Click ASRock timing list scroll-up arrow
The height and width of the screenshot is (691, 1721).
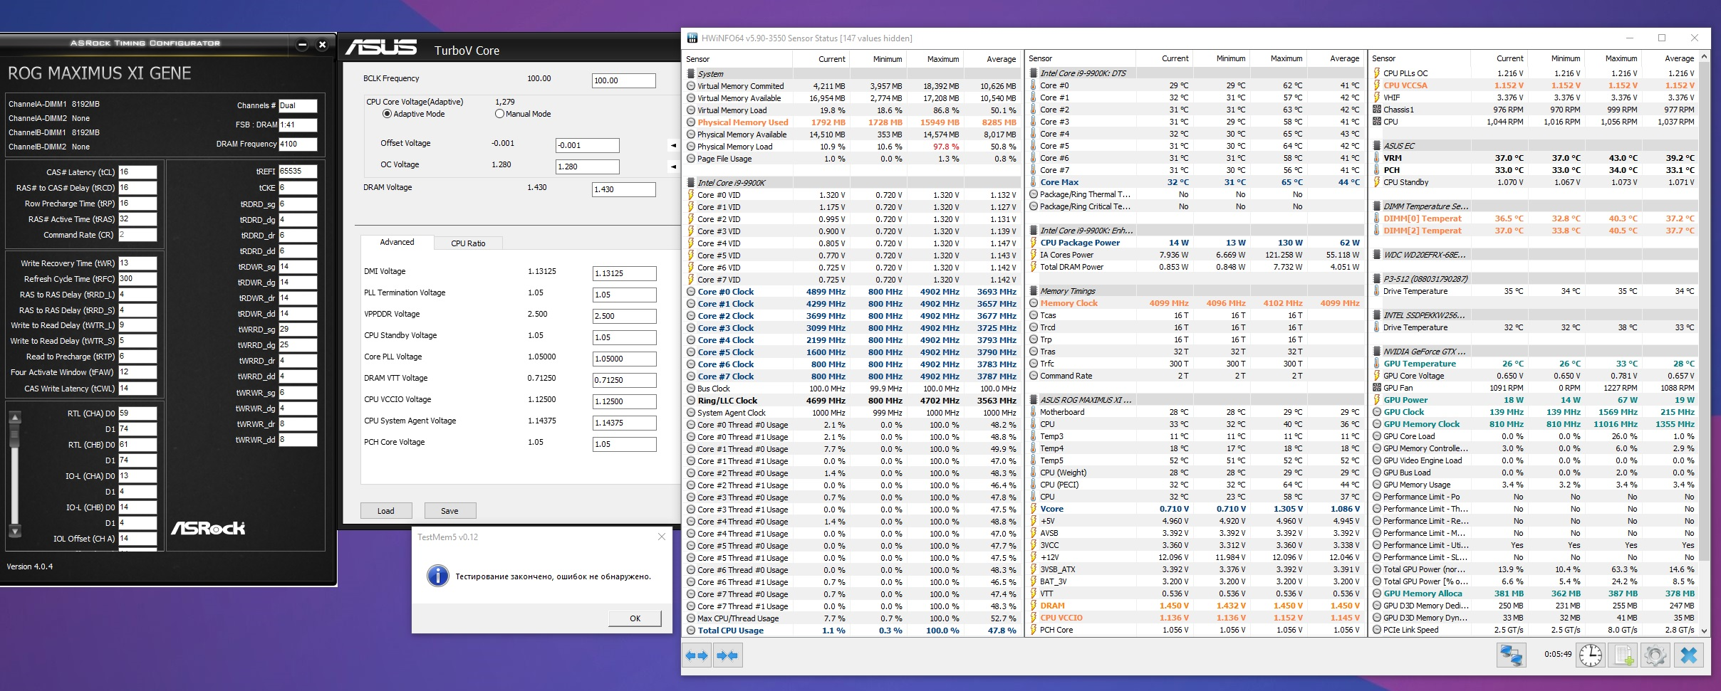coord(14,417)
